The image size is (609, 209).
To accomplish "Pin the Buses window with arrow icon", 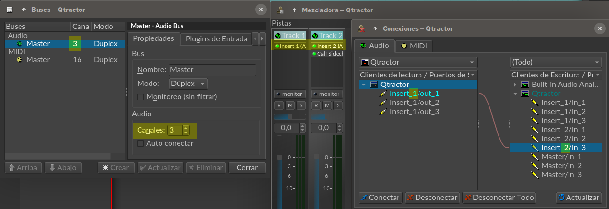I will point(23,9).
